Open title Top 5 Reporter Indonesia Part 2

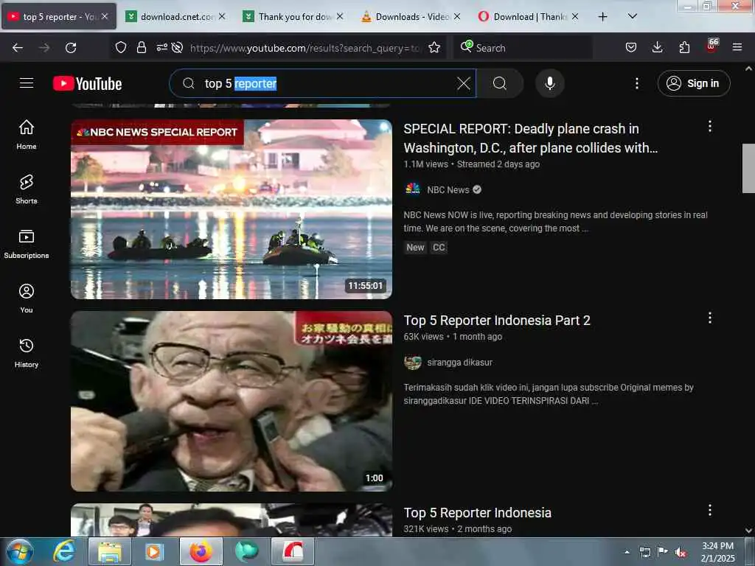(496, 320)
